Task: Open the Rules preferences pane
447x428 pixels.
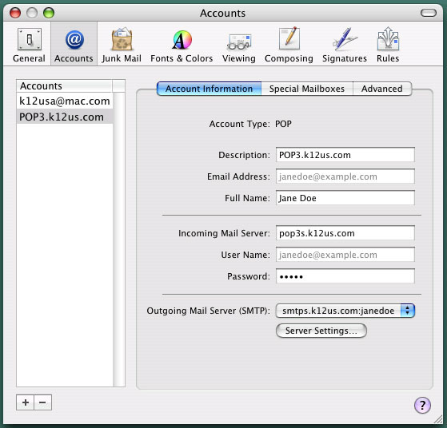Action: point(388,45)
